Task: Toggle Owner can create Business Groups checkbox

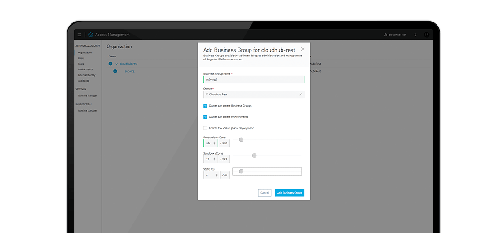Action: 205,106
